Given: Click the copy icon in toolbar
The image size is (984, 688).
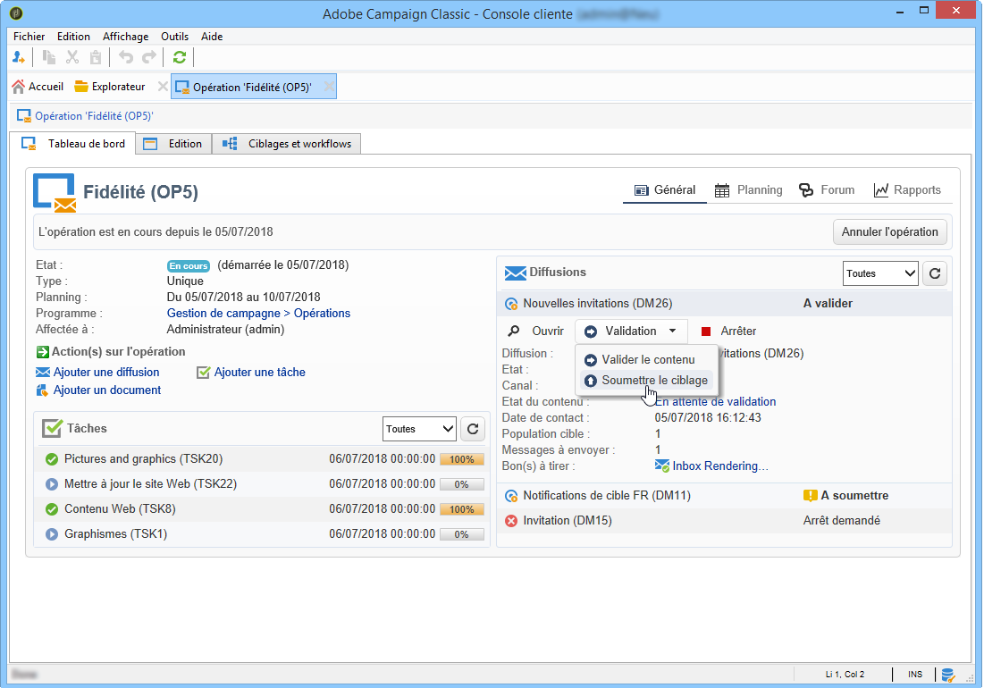Looking at the screenshot, I should point(48,58).
